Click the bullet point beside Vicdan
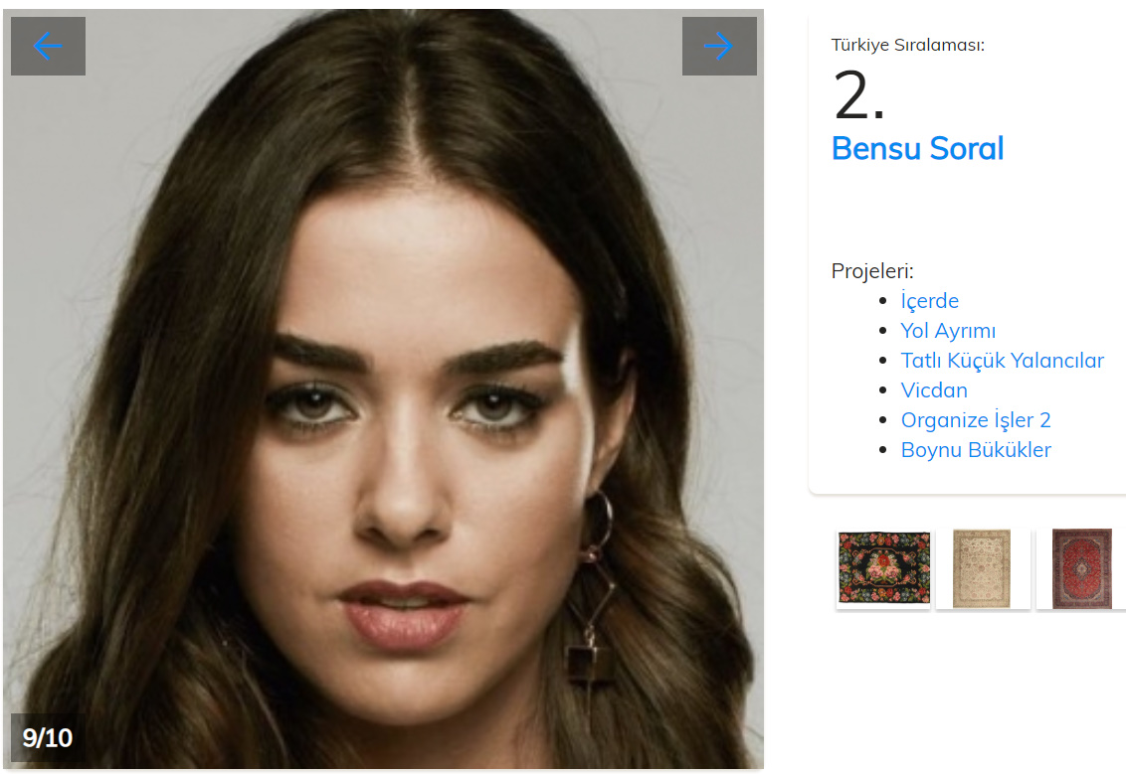The image size is (1126, 774). click(x=883, y=390)
